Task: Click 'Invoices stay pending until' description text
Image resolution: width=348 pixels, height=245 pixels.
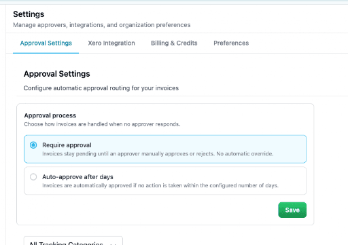Action: (x=158, y=154)
